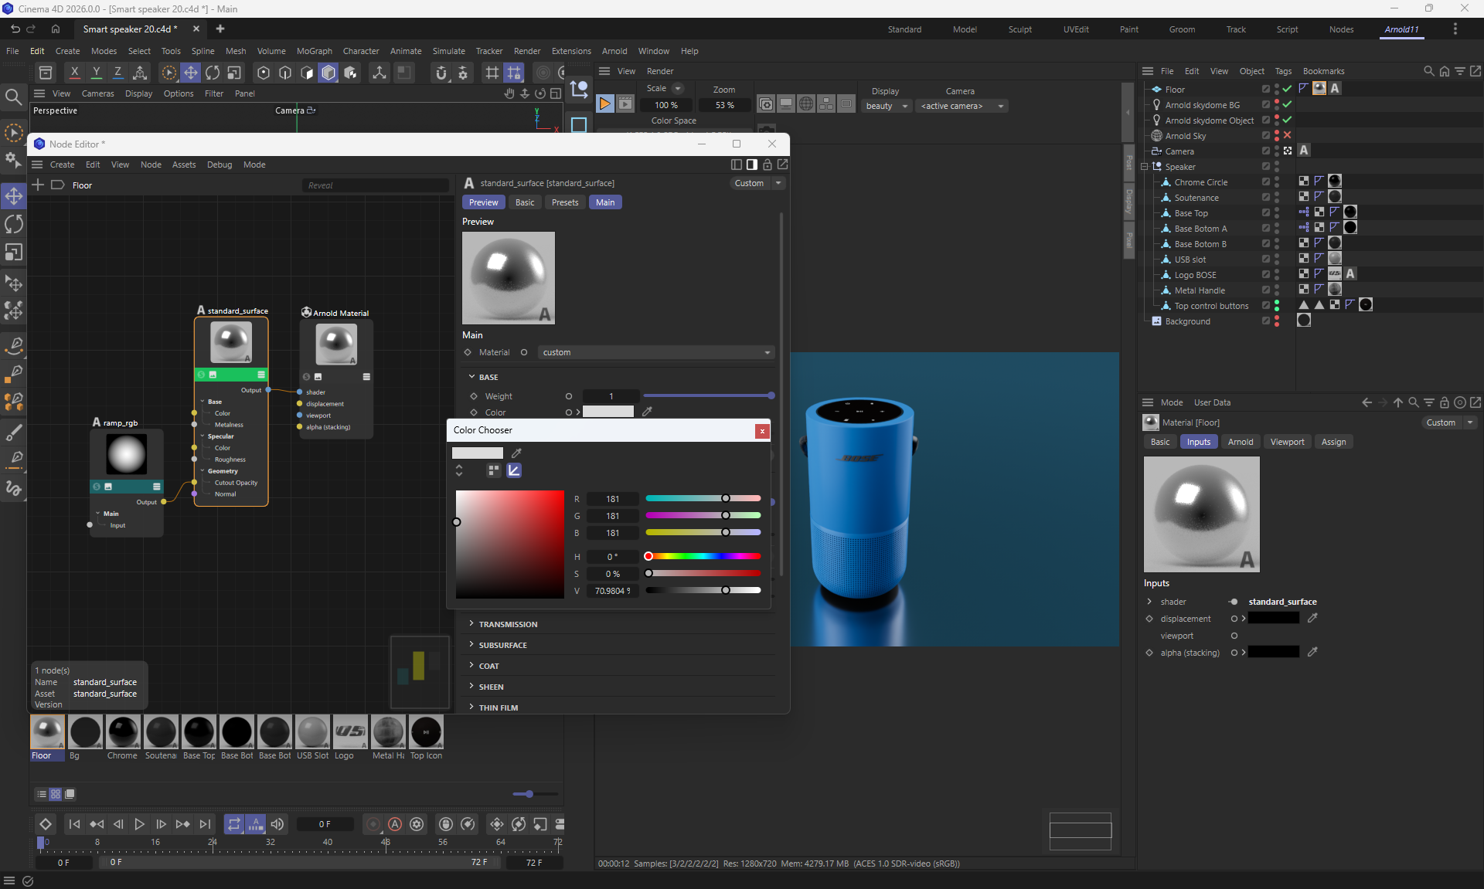Click the red-saturation color picker field
The height and width of the screenshot is (889, 1484).
[509, 544]
